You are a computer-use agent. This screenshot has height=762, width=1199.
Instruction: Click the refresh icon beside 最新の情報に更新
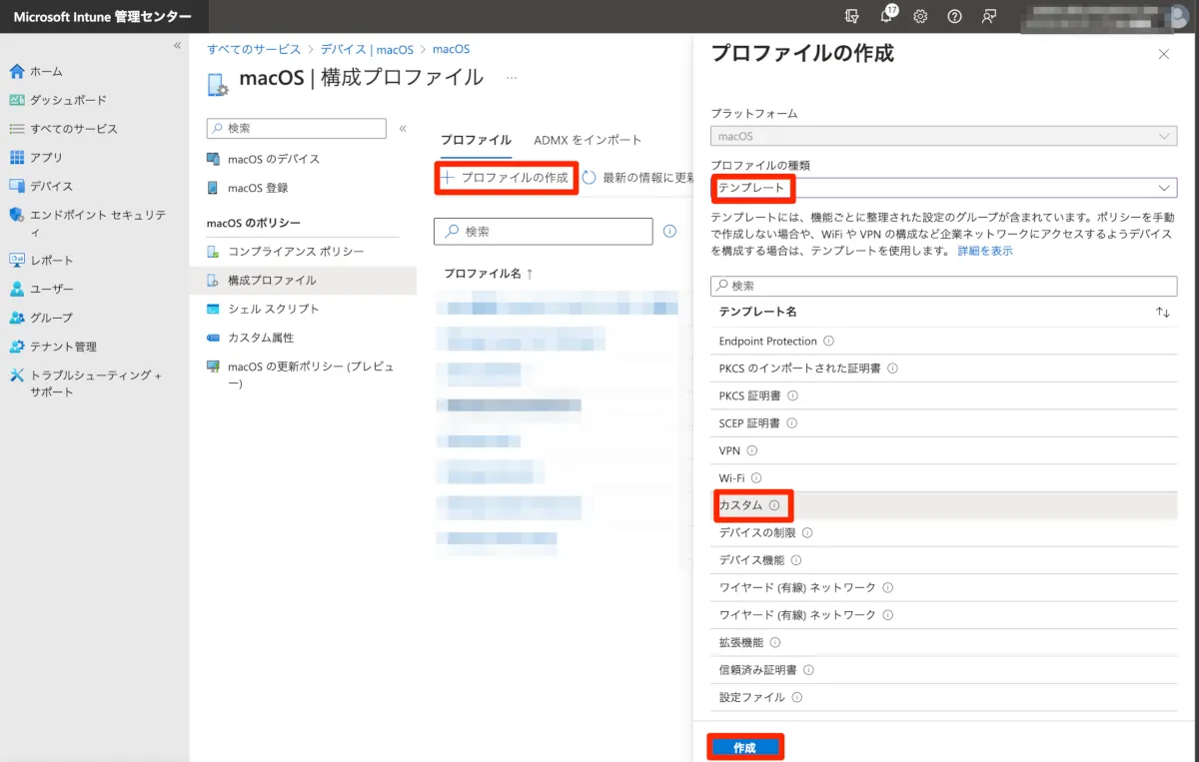point(590,178)
